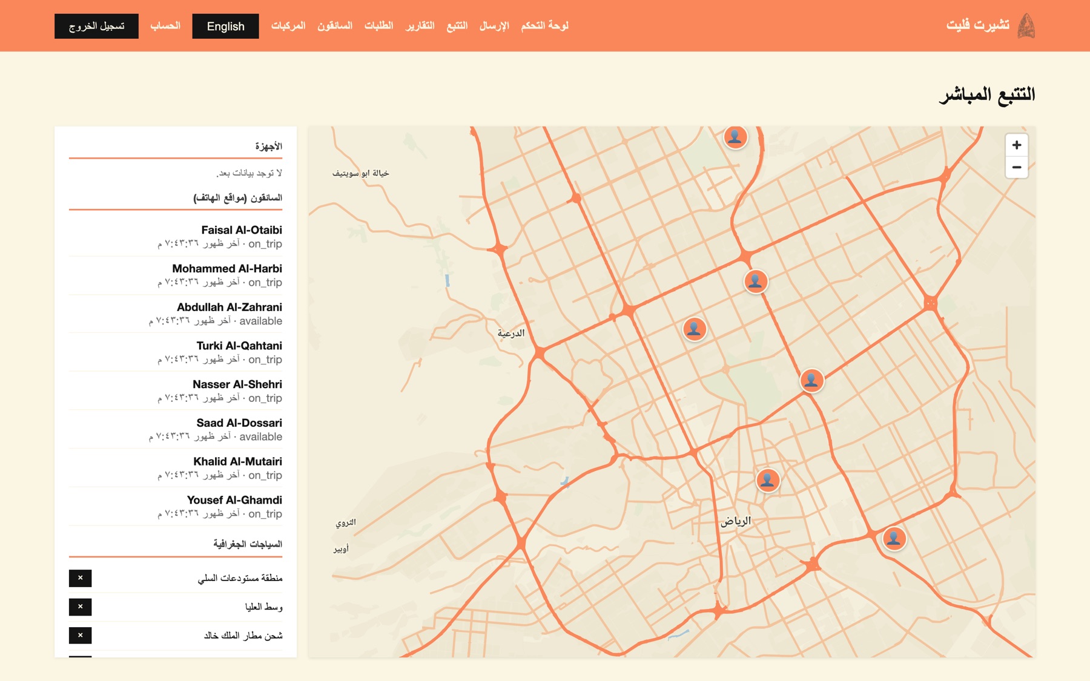Select driver Turki Al-Qahtani

[x=176, y=352]
